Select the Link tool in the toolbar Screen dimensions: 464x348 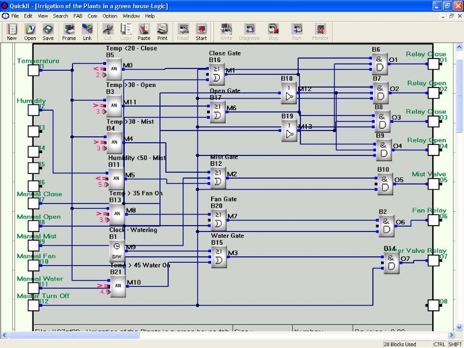87,31
